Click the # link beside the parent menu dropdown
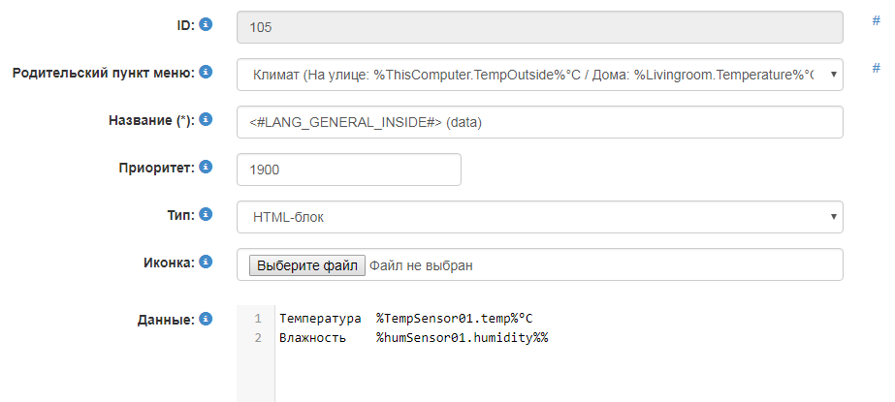This screenshot has width=895, height=402. (877, 69)
